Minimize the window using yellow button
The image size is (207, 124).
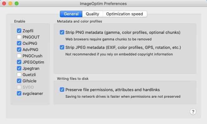click(10, 3)
